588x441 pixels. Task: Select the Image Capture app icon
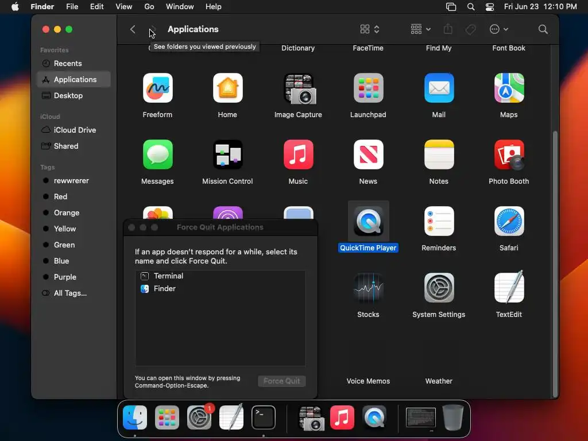pyautogui.click(x=299, y=88)
